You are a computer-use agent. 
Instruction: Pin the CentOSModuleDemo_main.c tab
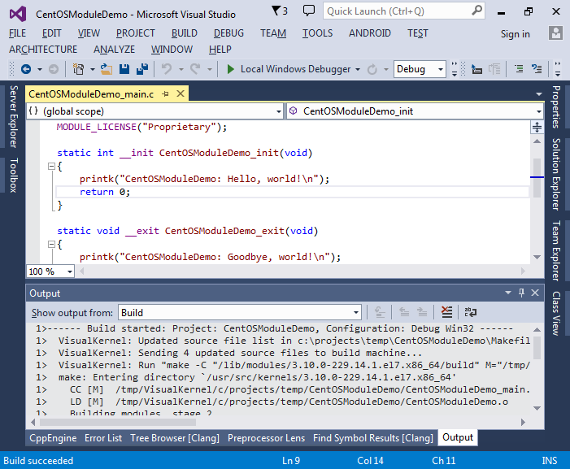[x=165, y=94]
